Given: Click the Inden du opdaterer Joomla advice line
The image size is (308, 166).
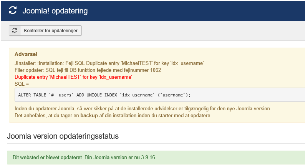Looking at the screenshot, I should coord(142,108).
